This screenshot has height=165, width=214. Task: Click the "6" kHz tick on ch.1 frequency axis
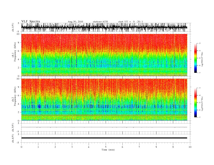pos(19,51)
